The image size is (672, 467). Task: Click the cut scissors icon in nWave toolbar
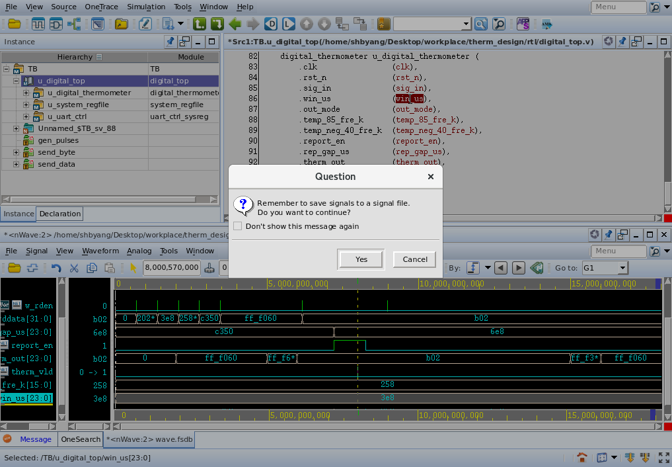tap(74, 268)
